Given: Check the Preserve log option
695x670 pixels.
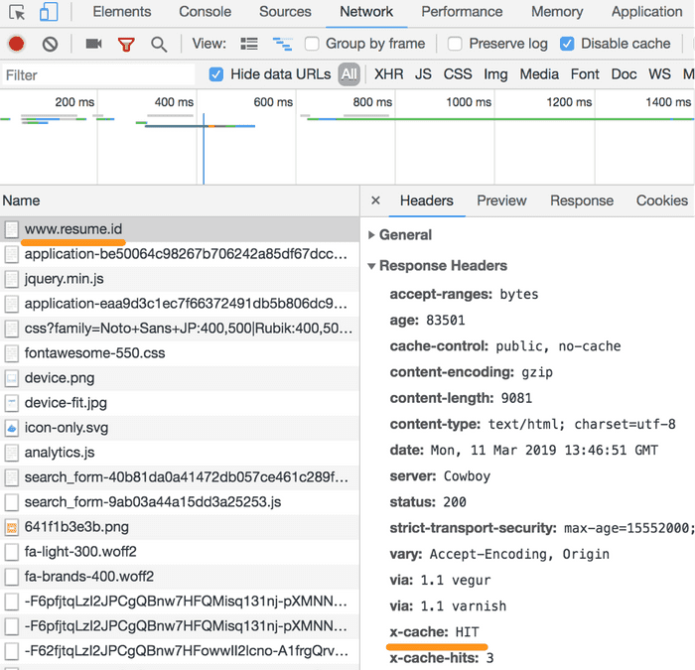Looking at the screenshot, I should (455, 44).
